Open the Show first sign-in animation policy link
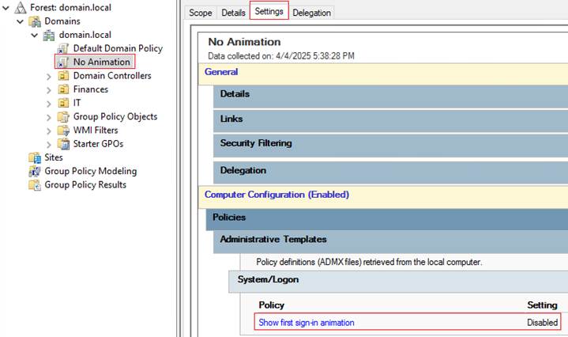The height and width of the screenshot is (337, 568). (307, 323)
